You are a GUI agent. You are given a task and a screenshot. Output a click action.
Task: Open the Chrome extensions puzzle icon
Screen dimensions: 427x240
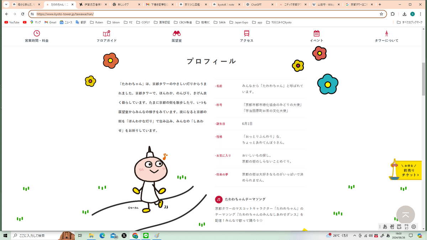point(392,14)
